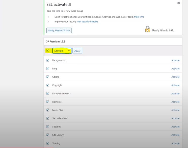188x148 pixels.
Task: Uncheck the Secondary Nav checkbox
Action: pyautogui.click(x=48, y=118)
